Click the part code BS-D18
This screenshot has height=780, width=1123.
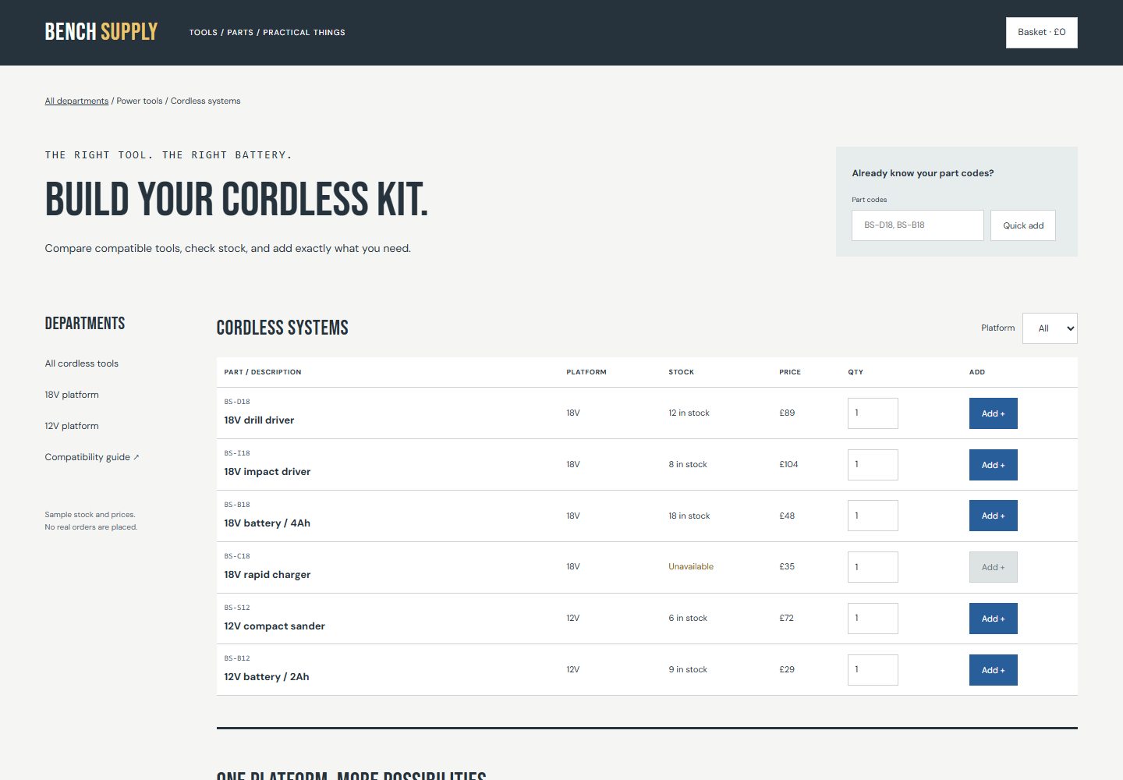click(x=237, y=402)
